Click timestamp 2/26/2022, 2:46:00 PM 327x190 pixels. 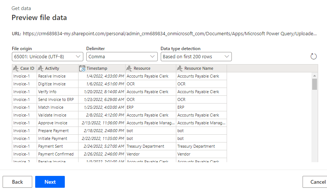102,154
